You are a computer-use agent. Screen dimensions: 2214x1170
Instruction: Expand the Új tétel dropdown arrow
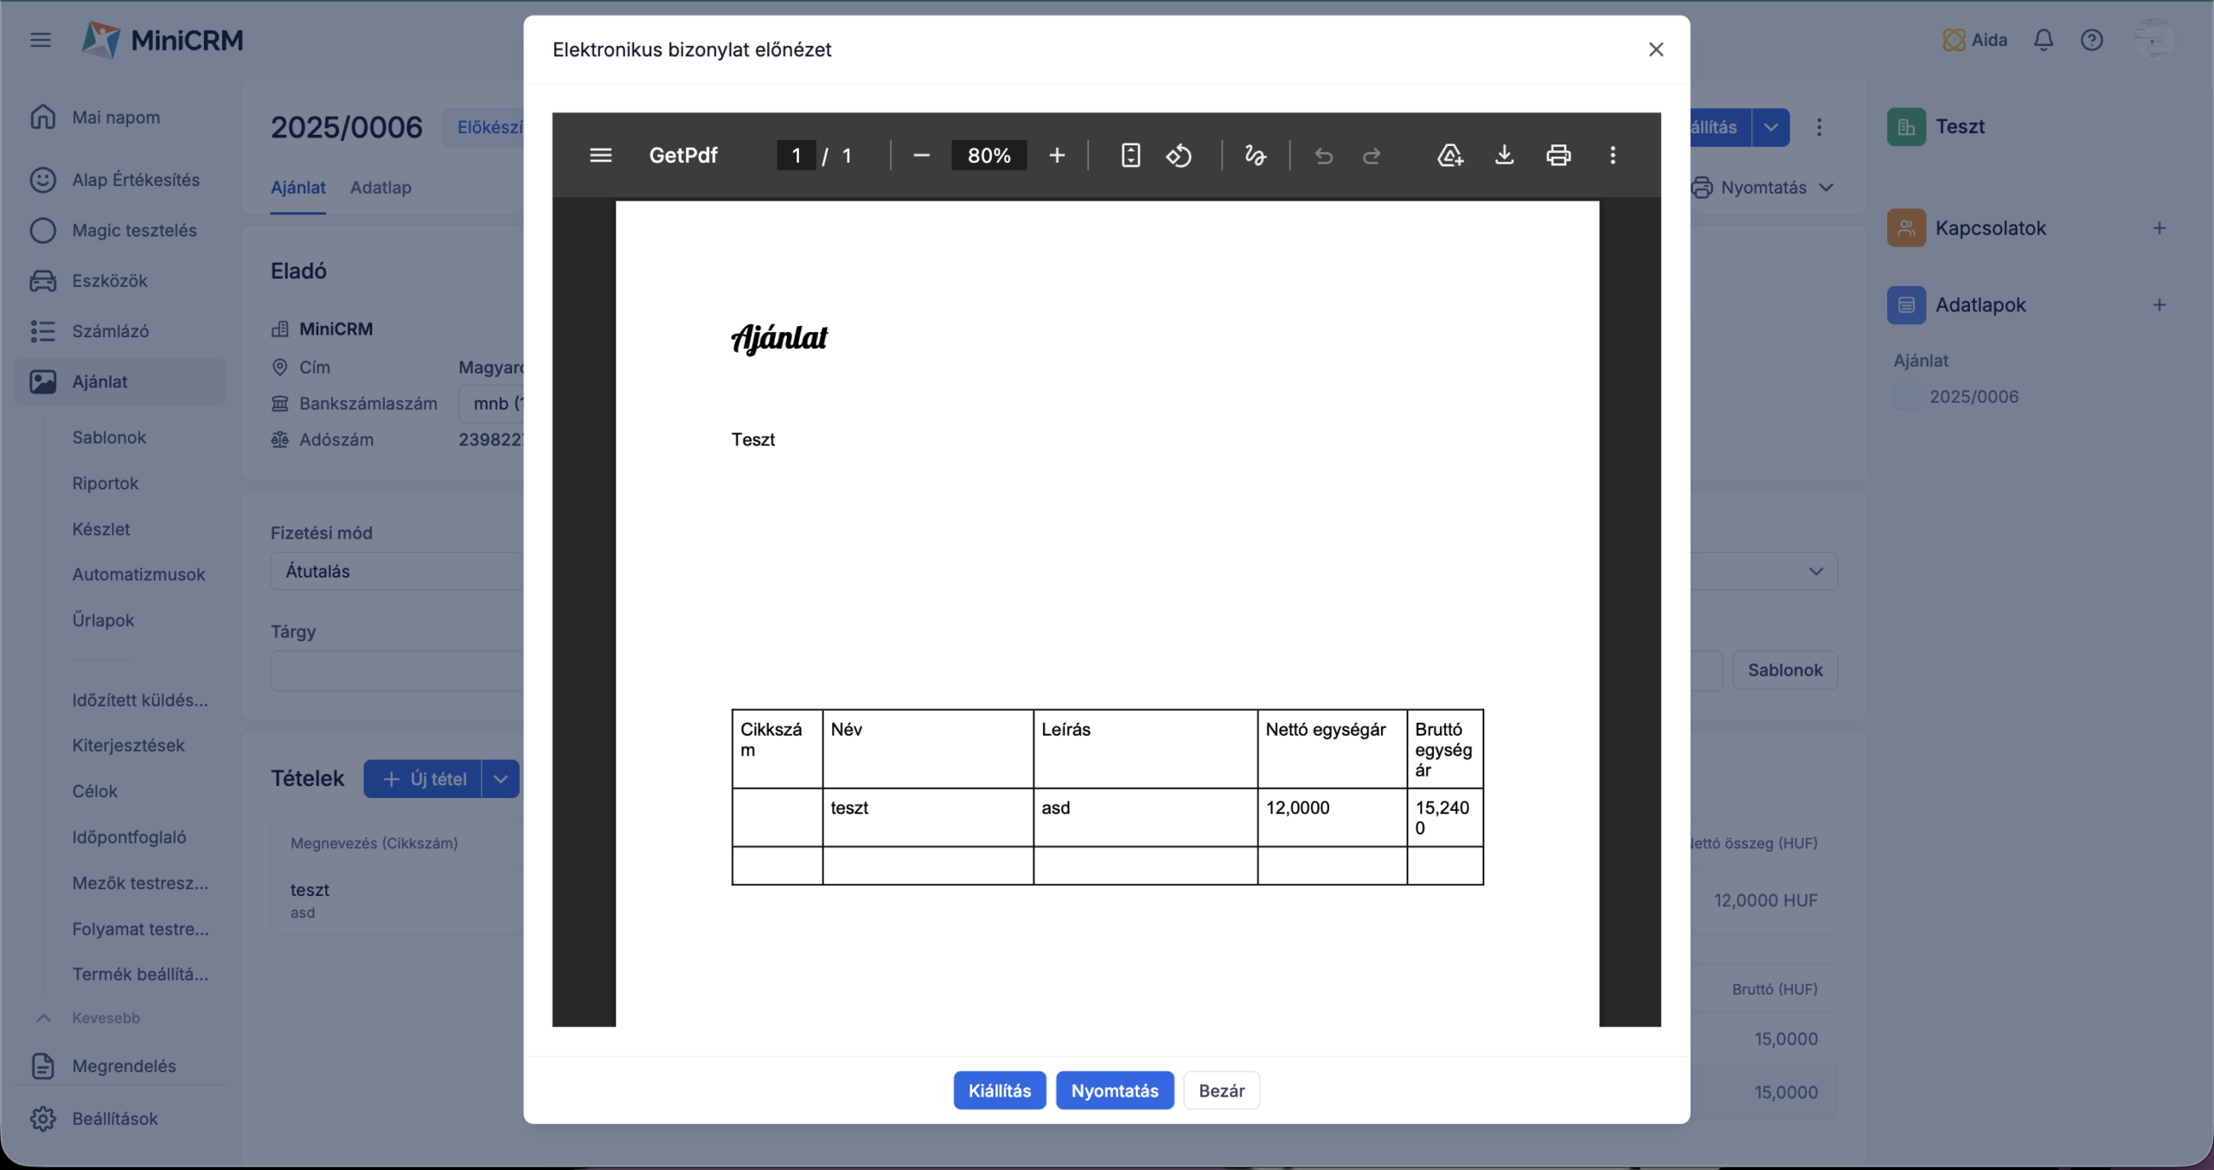501,779
